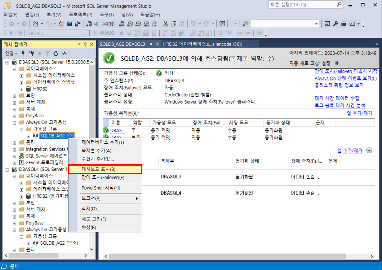Image resolution: width=382 pixels, height=270 pixels.
Task: Click the 동기화 상태 column header in replicas grid
Action: point(288,122)
